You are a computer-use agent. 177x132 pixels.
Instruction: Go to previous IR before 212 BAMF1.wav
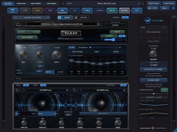(x=21, y=90)
